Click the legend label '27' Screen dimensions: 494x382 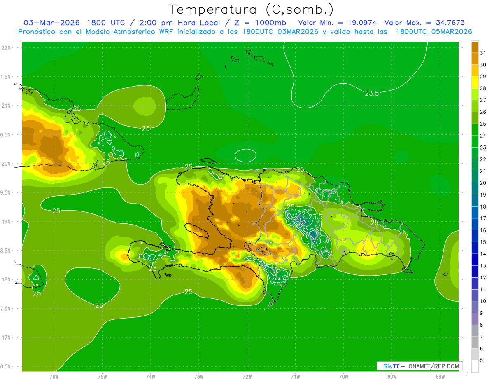click(483, 100)
